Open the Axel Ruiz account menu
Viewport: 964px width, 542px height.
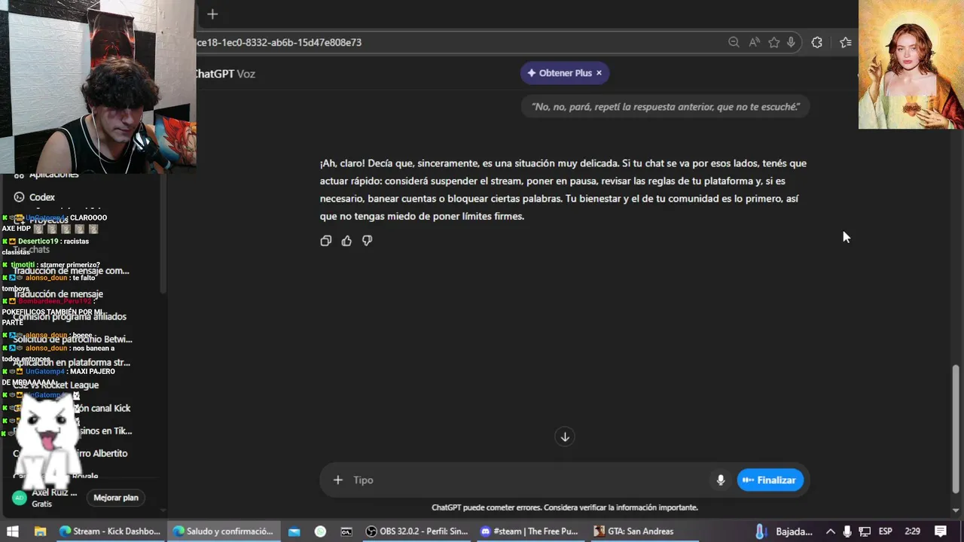[45, 498]
